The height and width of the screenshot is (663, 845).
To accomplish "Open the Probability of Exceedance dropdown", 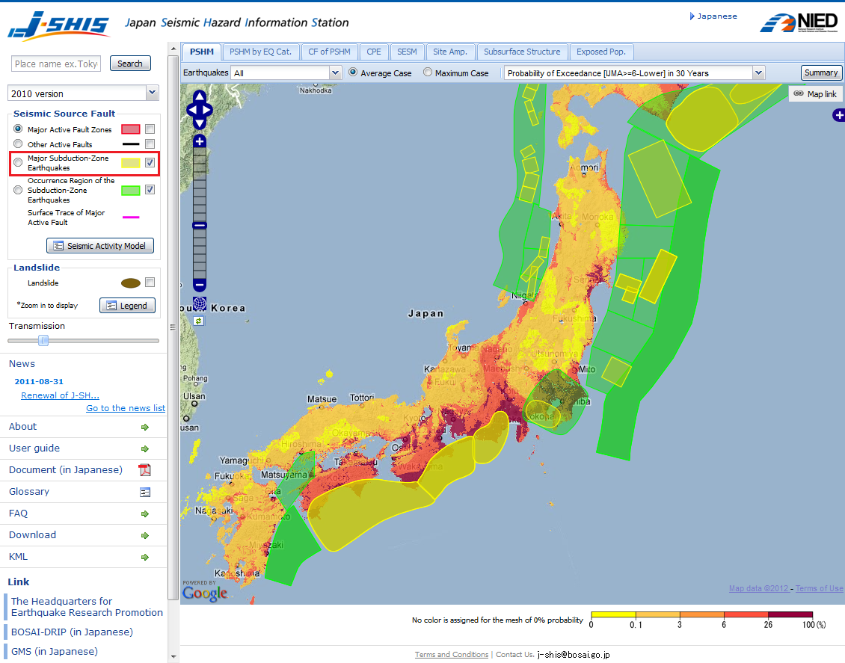I will pos(758,73).
